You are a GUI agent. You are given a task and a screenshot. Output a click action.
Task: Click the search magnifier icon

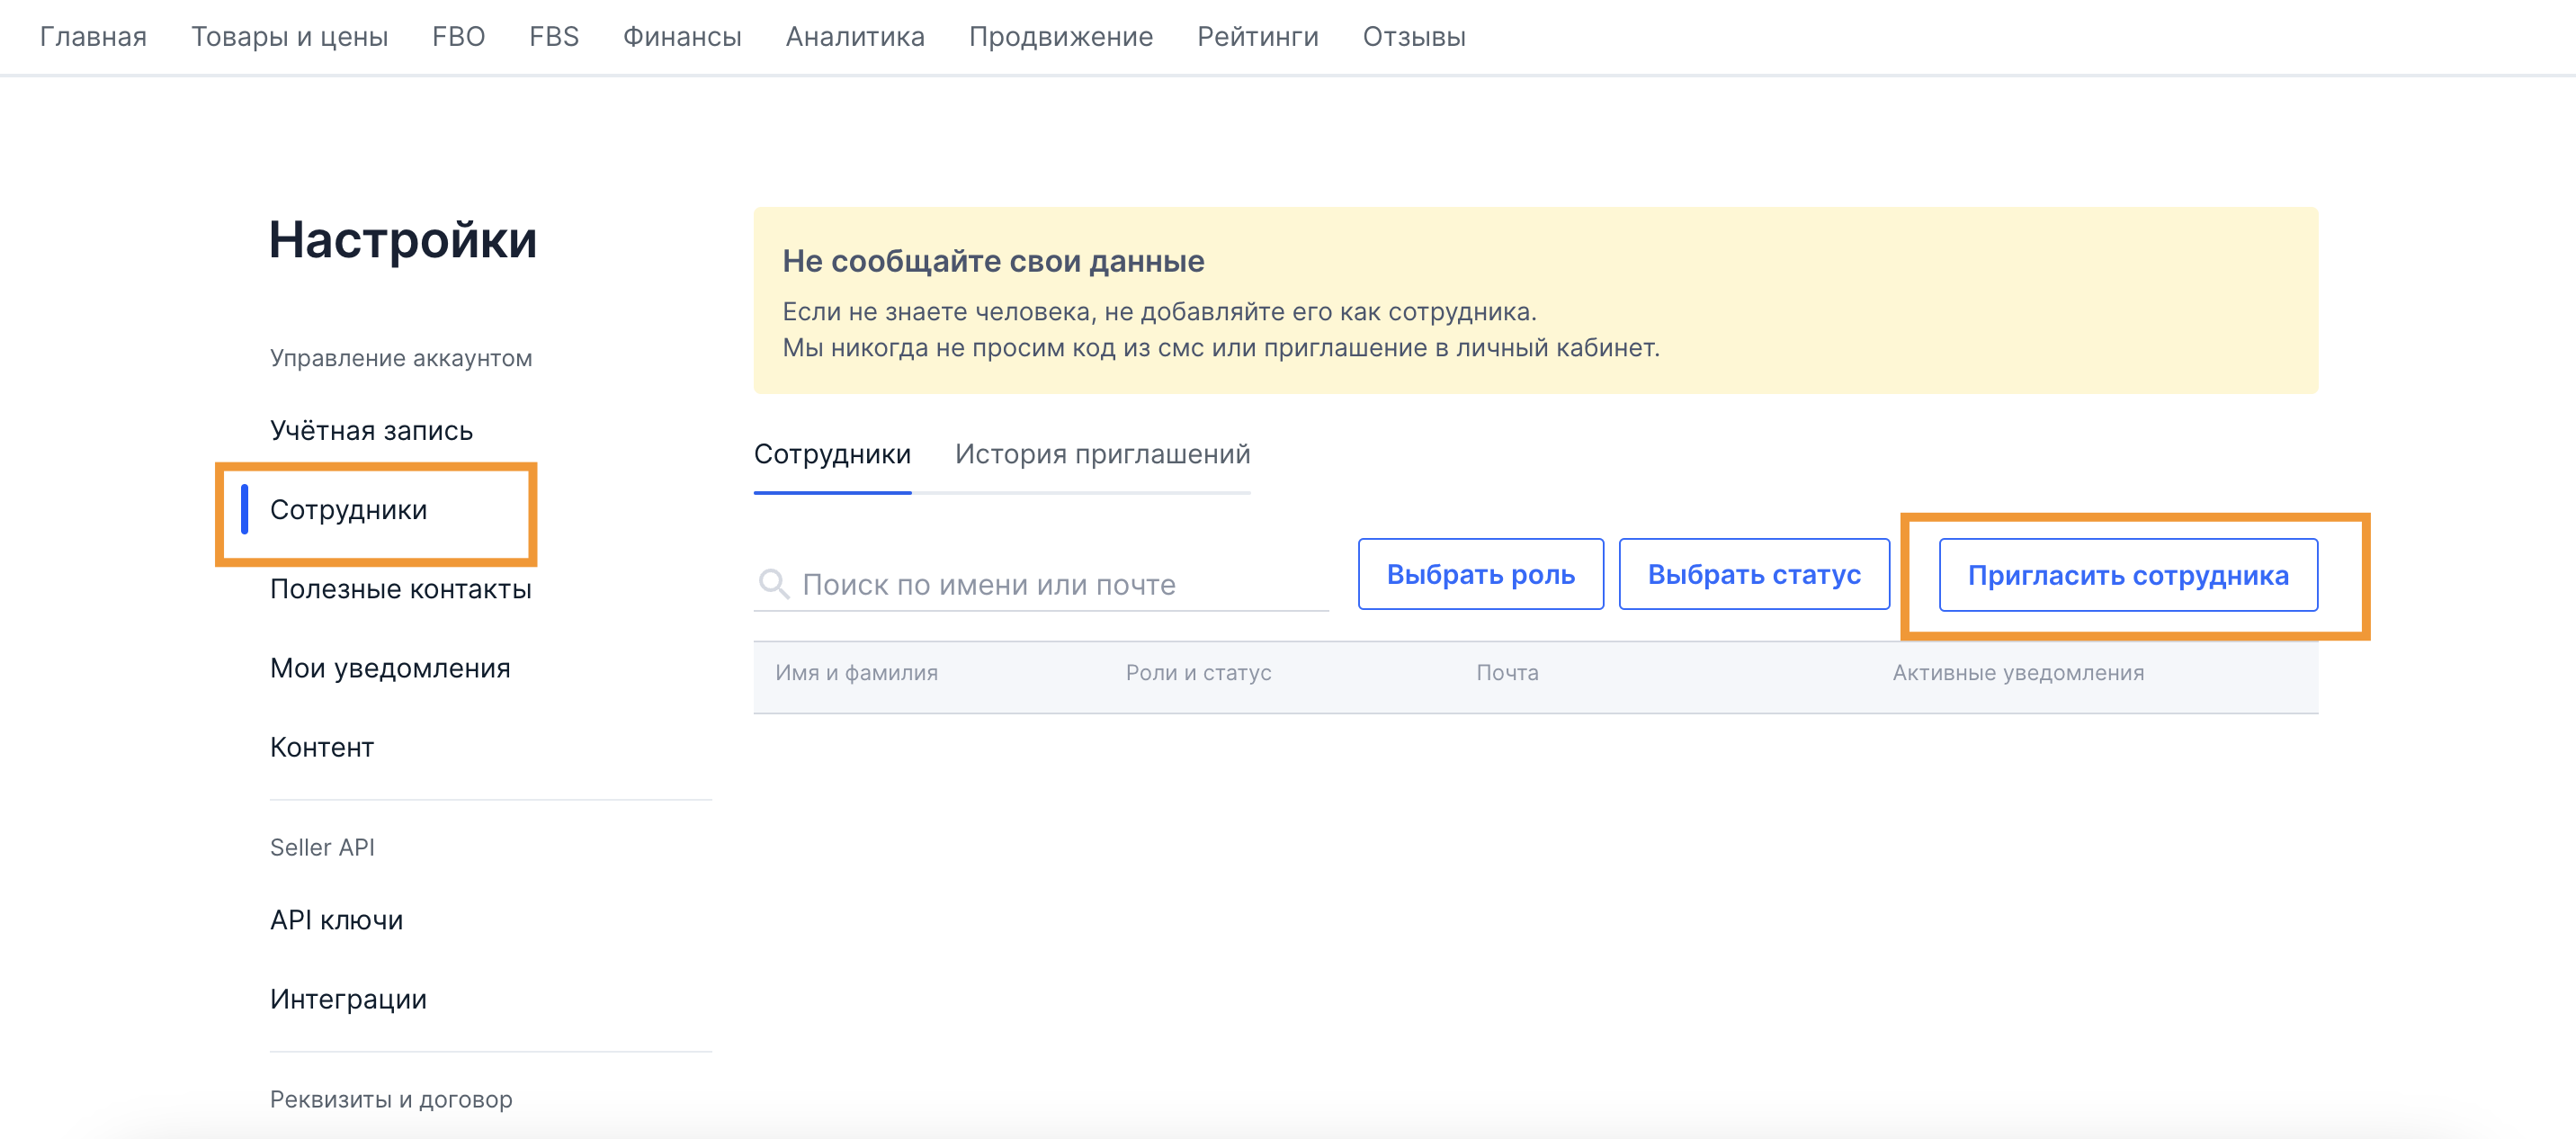click(x=773, y=583)
